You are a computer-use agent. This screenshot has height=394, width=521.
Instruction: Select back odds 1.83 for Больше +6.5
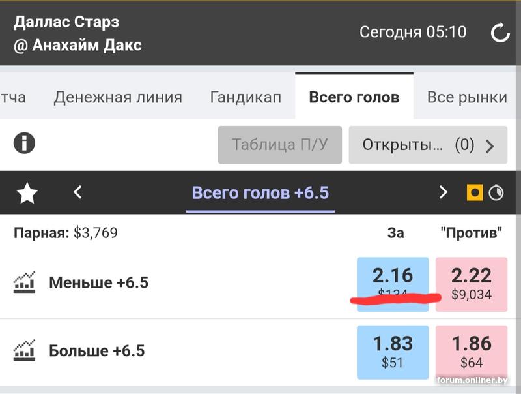pos(393,352)
